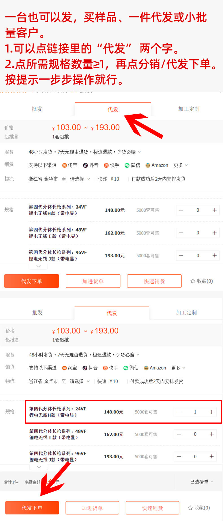Click 快速铺货 button in lower panel
Image resolution: width=223 pixels, height=521 pixels.
pyautogui.click(x=152, y=508)
